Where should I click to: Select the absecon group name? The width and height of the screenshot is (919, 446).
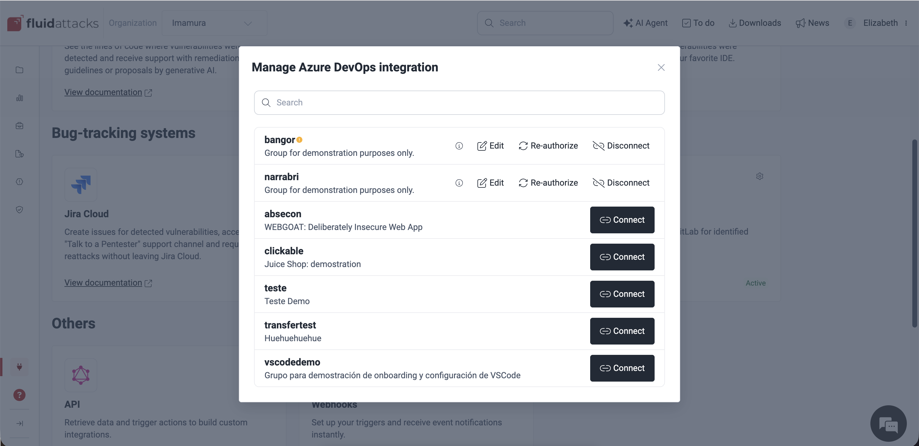point(283,214)
